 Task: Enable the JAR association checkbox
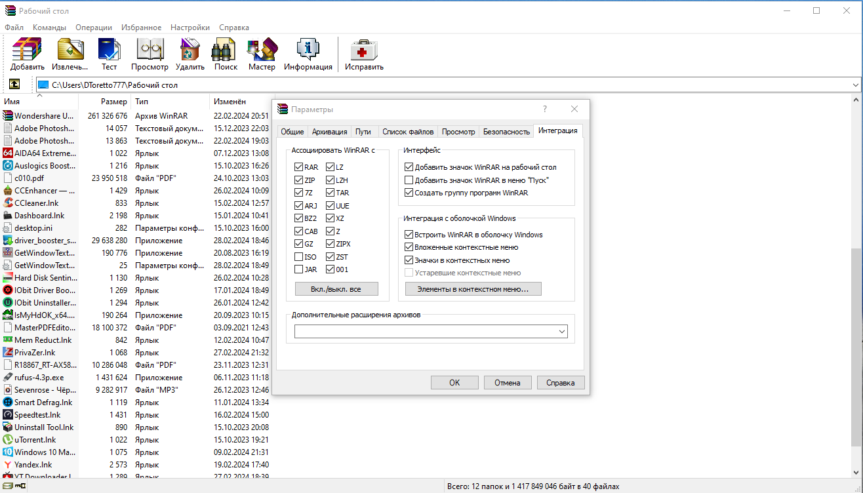[x=299, y=269]
